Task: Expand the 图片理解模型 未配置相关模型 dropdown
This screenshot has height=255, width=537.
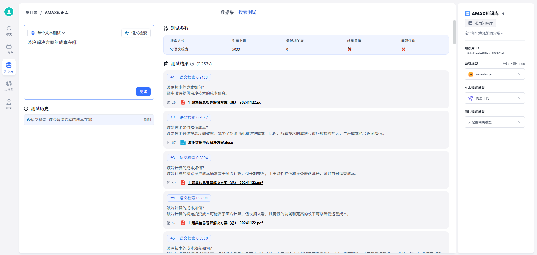Action: click(494, 122)
